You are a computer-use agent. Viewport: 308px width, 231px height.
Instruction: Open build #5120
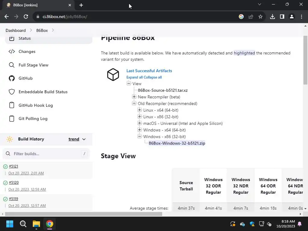pos(14,183)
